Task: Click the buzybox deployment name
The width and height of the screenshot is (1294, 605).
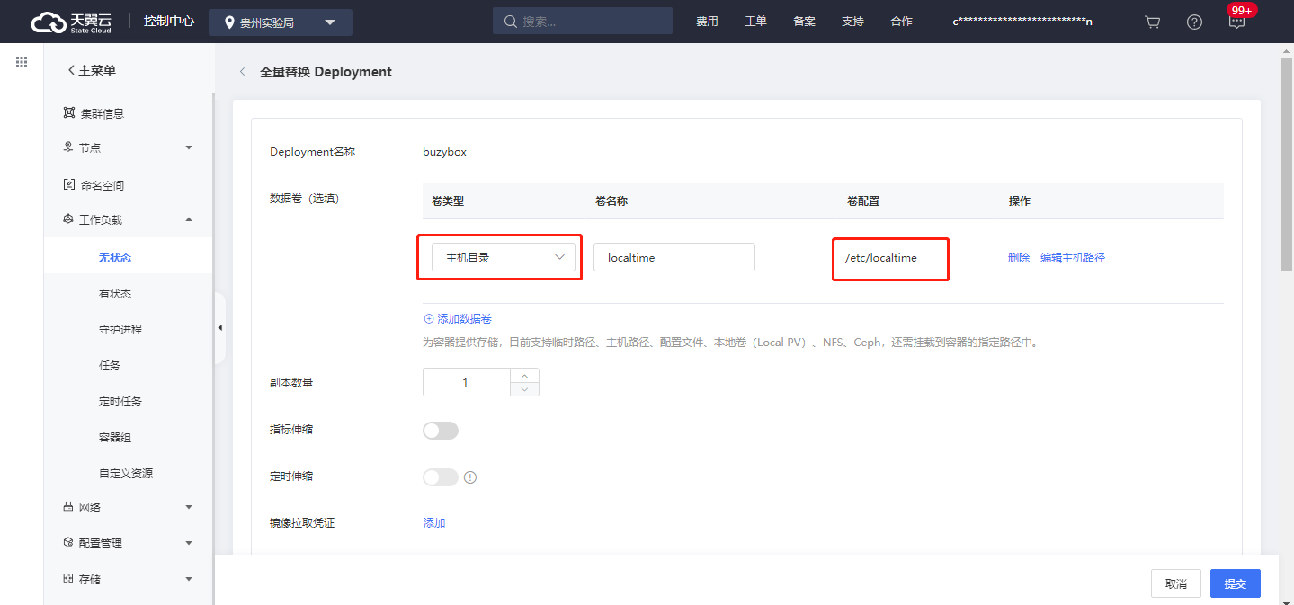Action: [444, 152]
